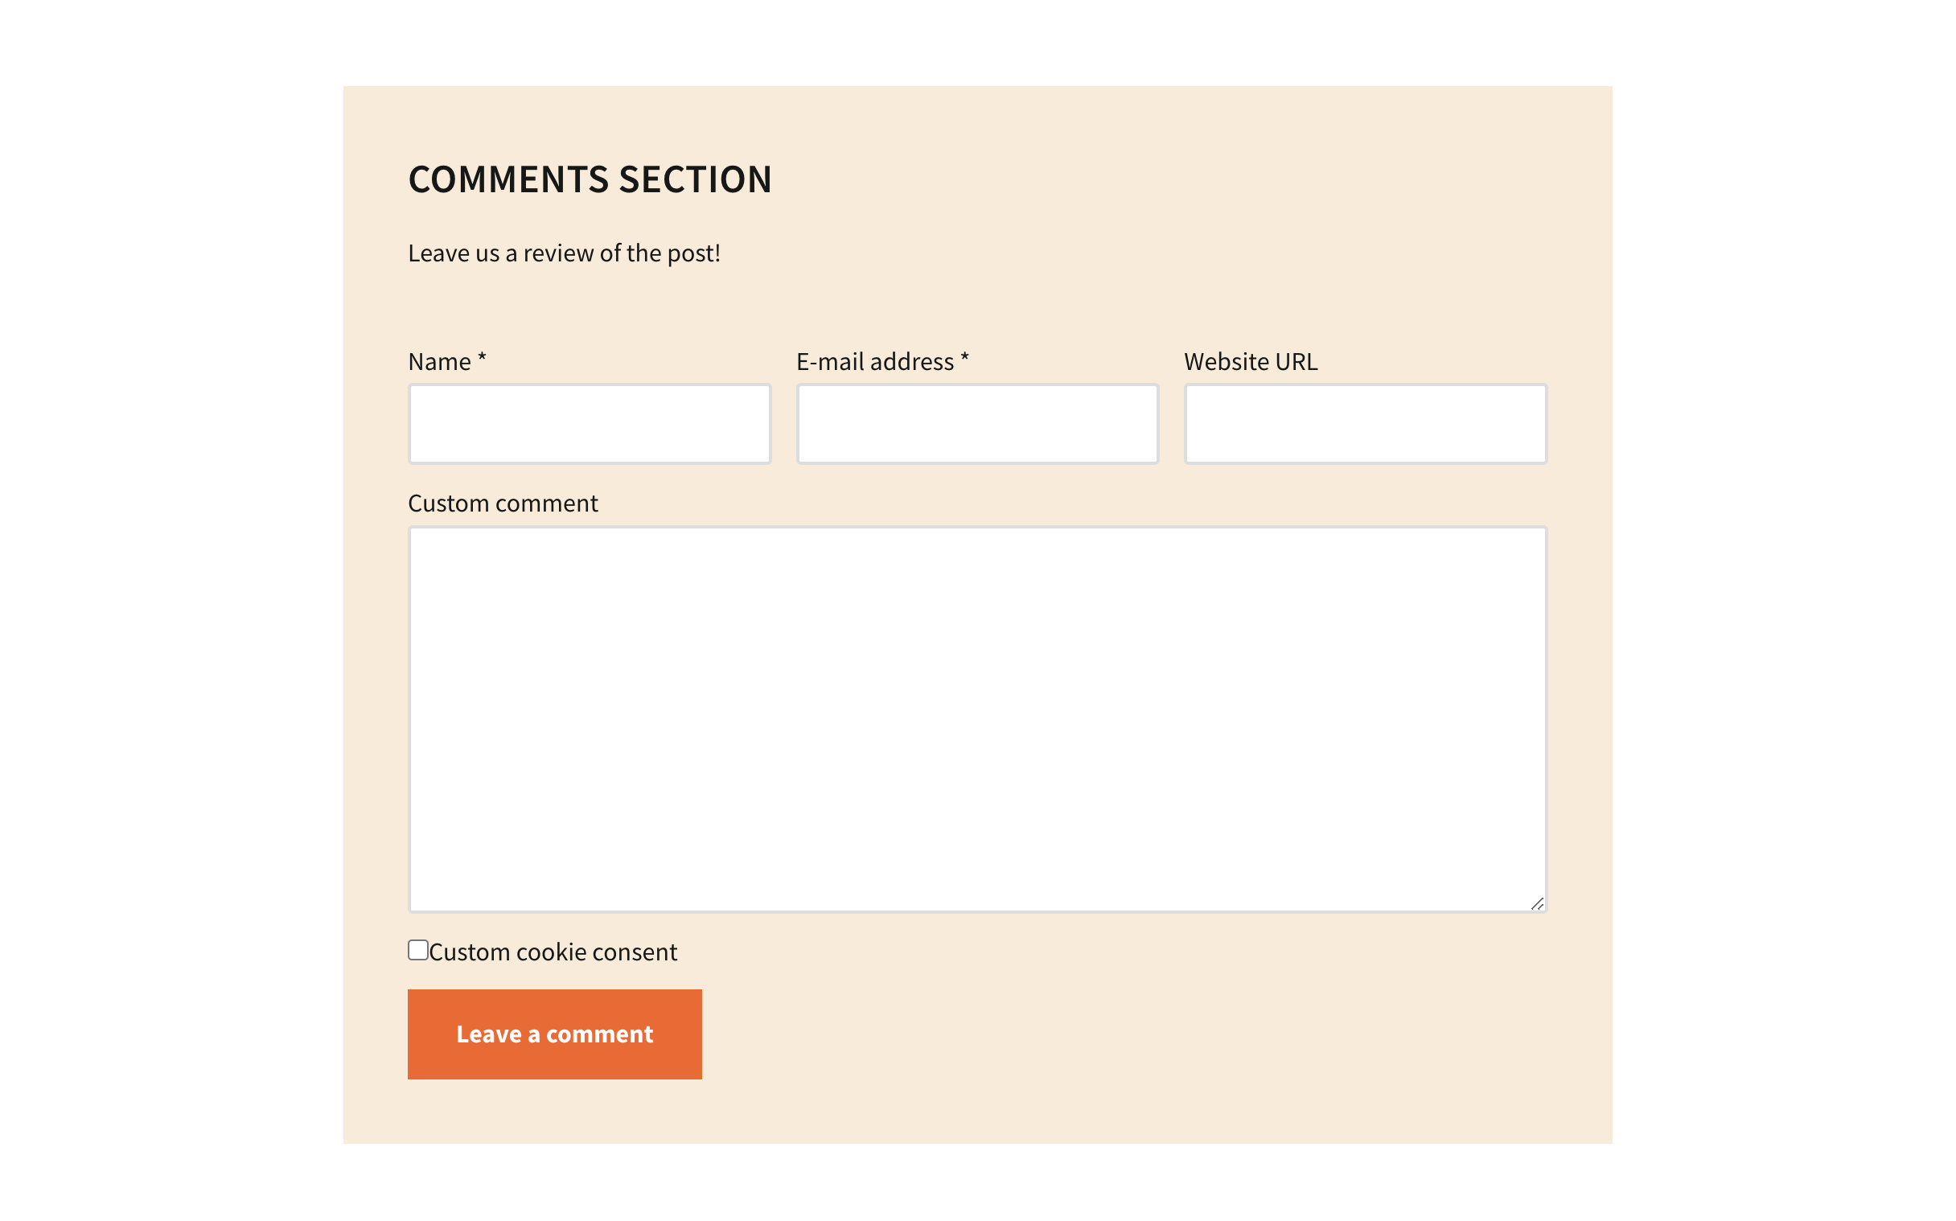Click the required asterisk beside Name
The image size is (1956, 1221).
(482, 359)
